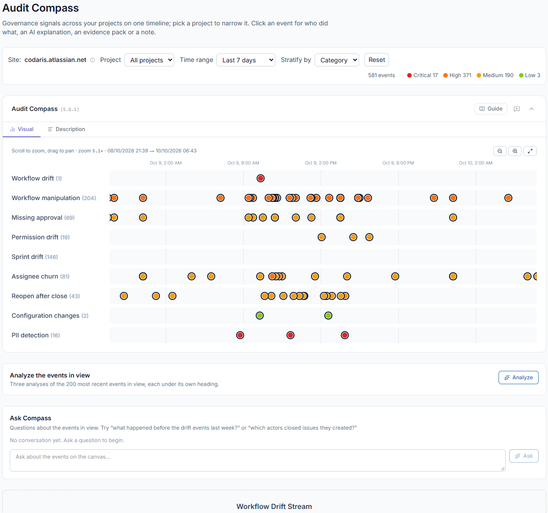Viewport: 548px width, 513px height.
Task: Click the Low 3 legend entry
Action: [530, 75]
